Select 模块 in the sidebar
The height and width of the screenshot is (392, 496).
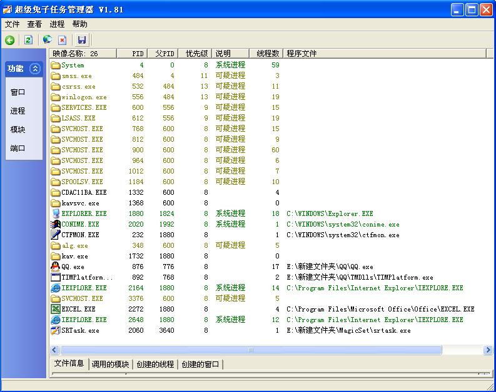[x=18, y=129]
